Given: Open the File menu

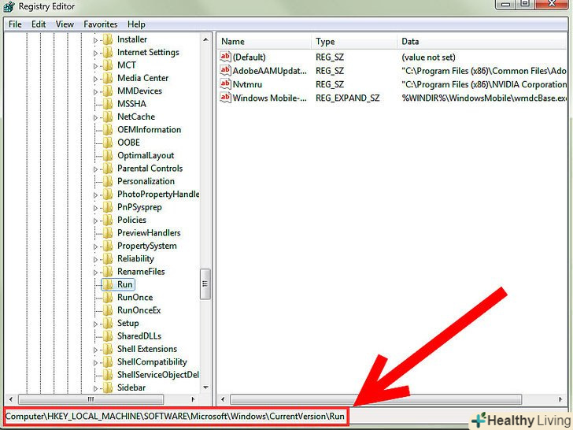Looking at the screenshot, I should [15, 24].
